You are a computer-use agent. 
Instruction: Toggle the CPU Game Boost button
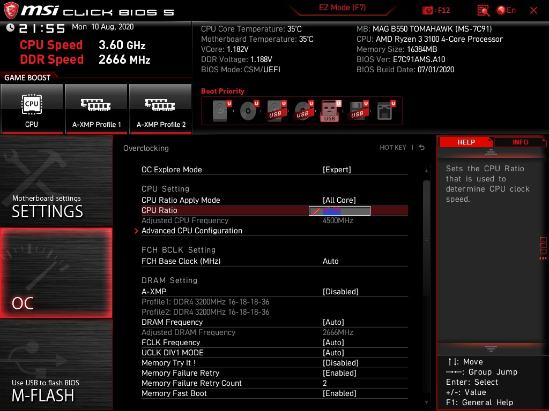coord(32,109)
